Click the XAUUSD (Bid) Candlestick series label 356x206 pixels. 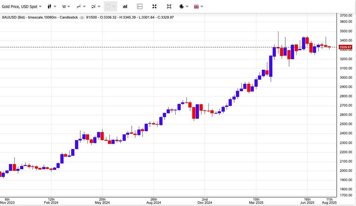(40, 17)
